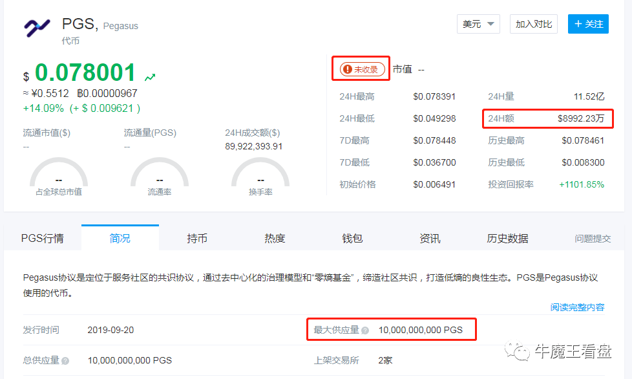Click the 投资回报率 value +1101.85%

[582, 185]
